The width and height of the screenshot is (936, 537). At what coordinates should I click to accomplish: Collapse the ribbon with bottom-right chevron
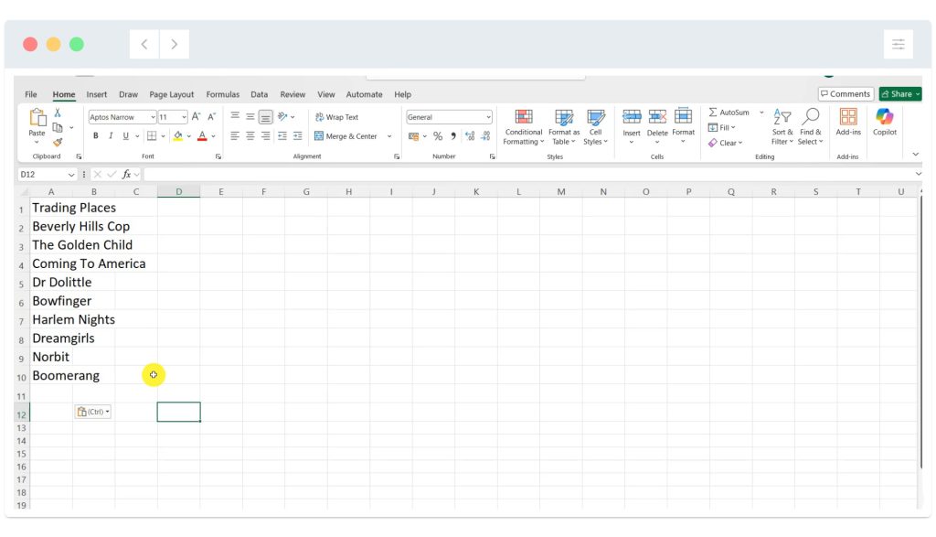click(x=915, y=155)
